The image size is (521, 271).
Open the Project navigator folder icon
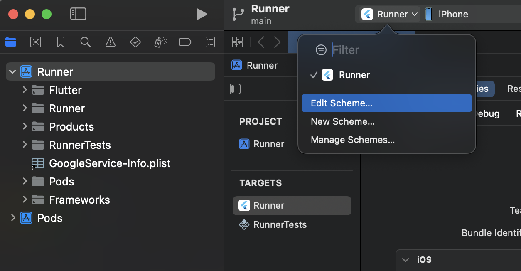(x=11, y=42)
